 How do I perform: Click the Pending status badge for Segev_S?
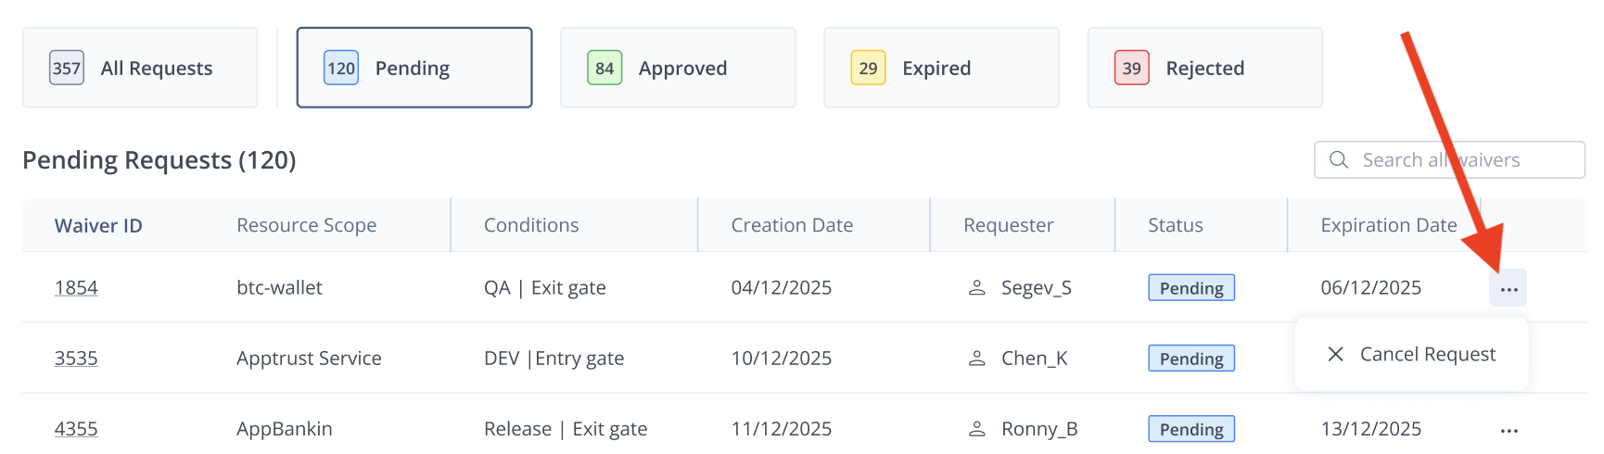click(x=1190, y=287)
